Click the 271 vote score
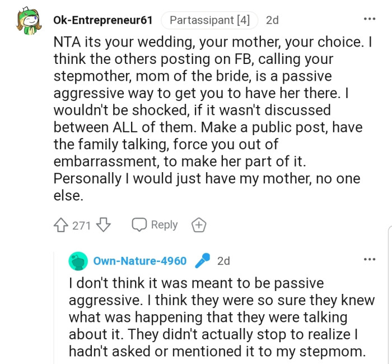The image size is (392, 364). coord(82,225)
